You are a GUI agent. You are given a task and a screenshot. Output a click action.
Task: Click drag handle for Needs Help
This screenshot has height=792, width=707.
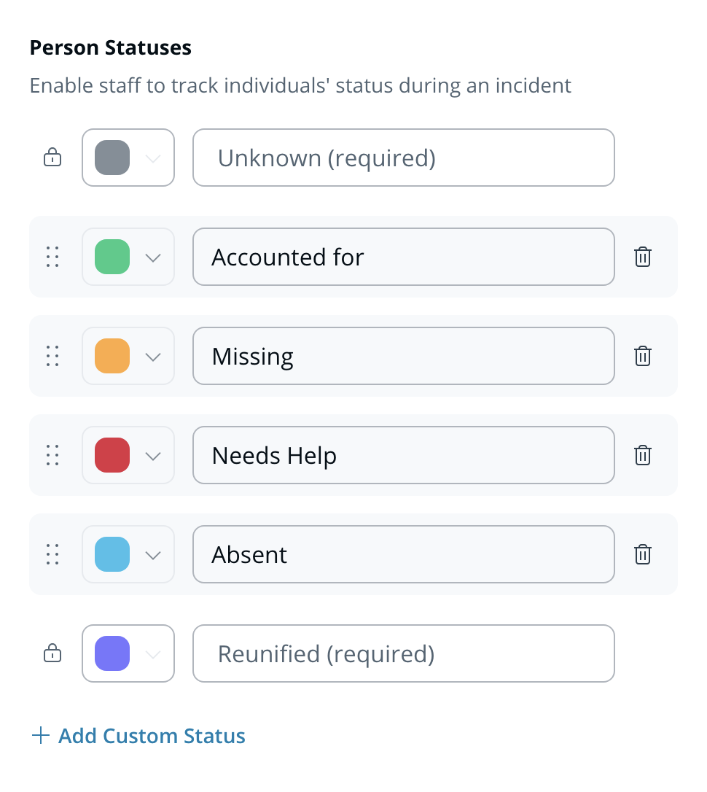[x=52, y=455]
